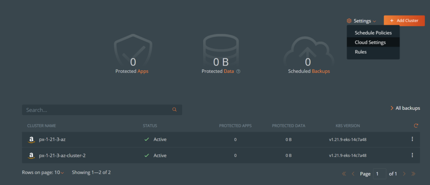
Task: Select Schedule Policies from the Settings menu
Action: pos(373,32)
